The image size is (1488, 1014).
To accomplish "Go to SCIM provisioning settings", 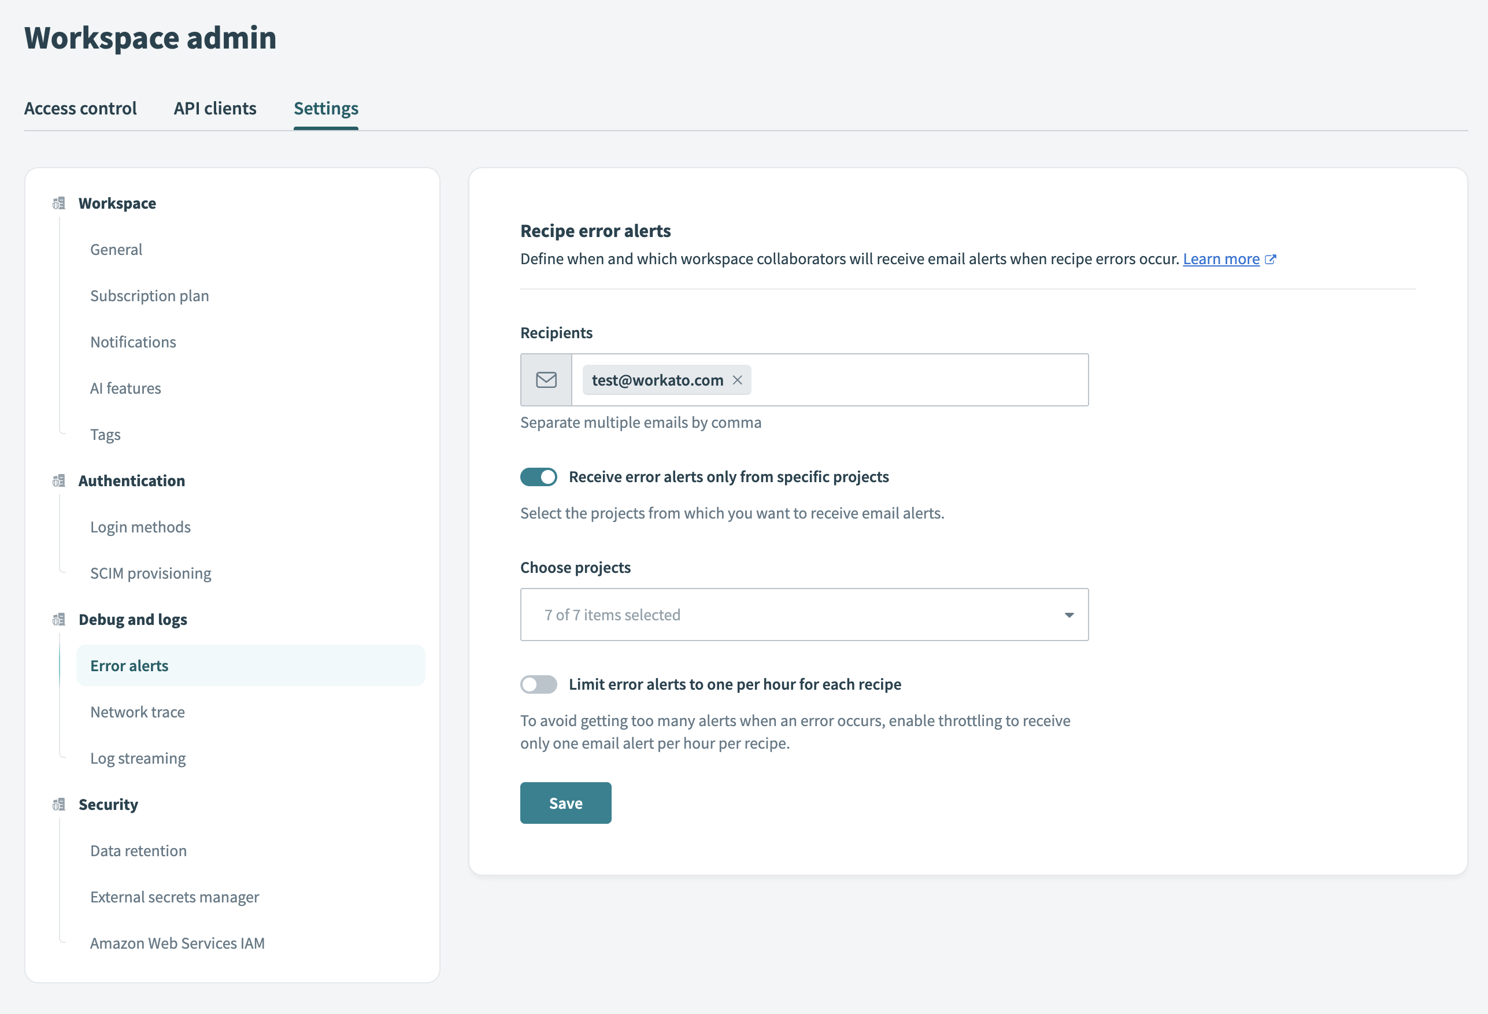I will tap(151, 573).
